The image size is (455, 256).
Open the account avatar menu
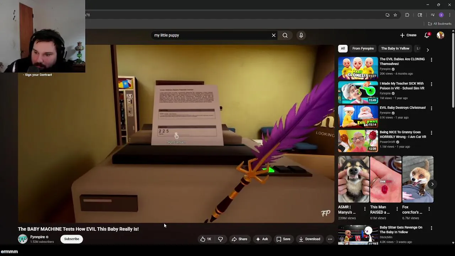pyautogui.click(x=440, y=35)
